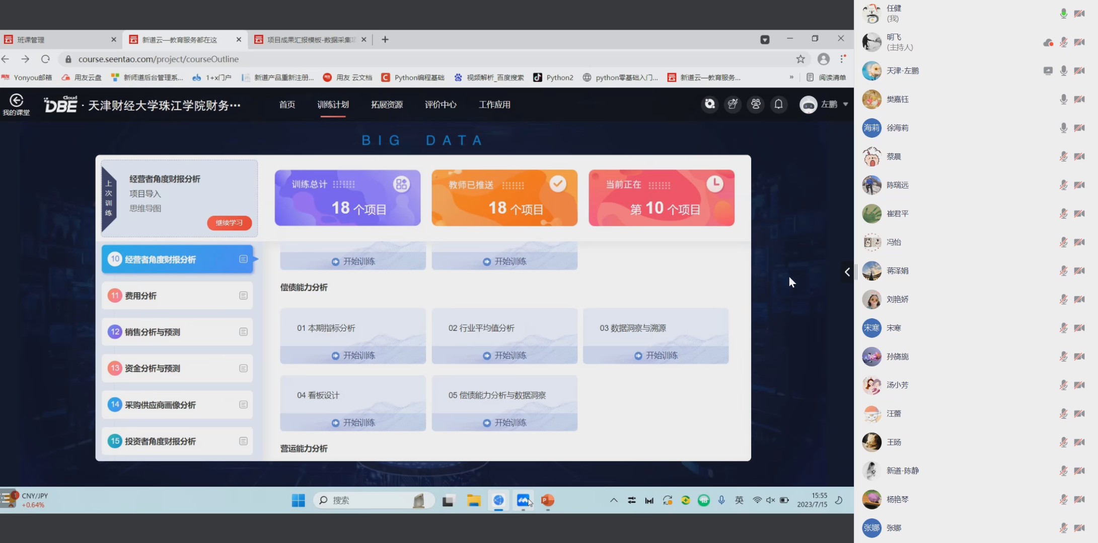
Task: Open the notification bell icon
Action: 778,105
